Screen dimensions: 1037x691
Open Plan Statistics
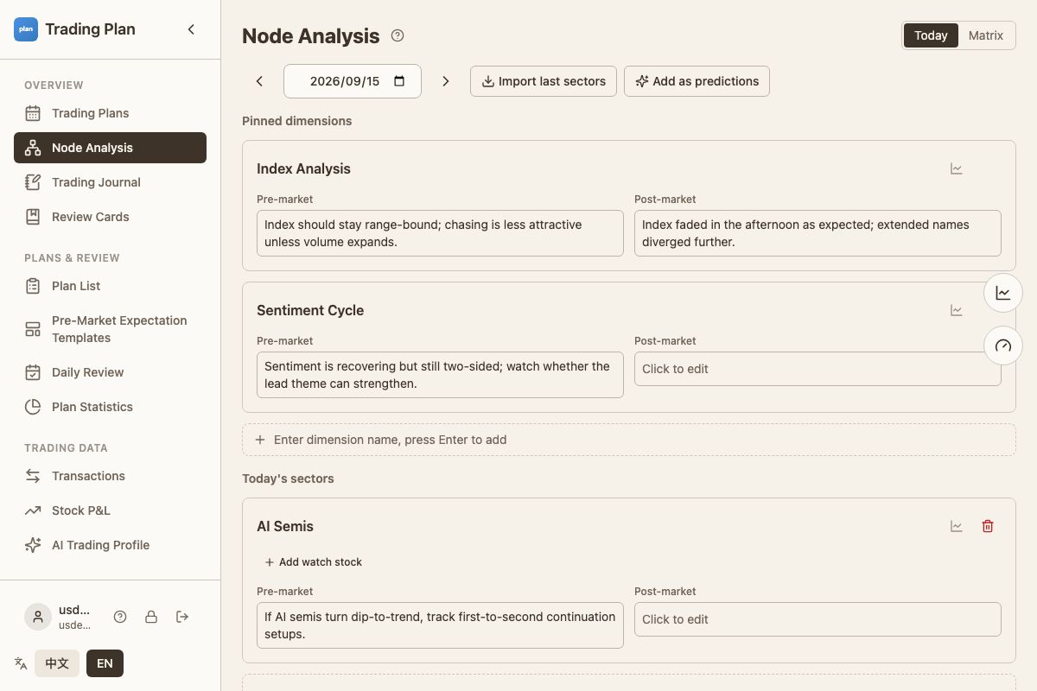coord(110,407)
